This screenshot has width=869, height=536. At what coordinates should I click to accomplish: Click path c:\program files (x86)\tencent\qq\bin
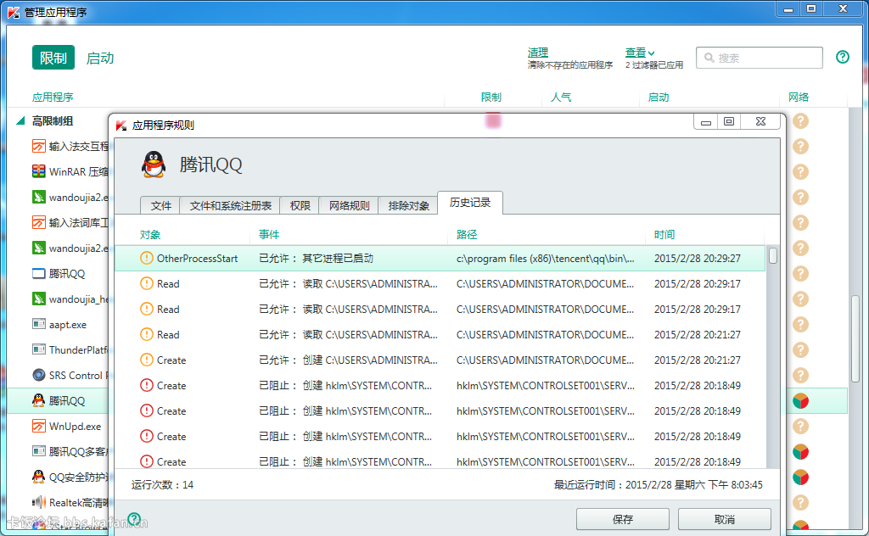546,259
